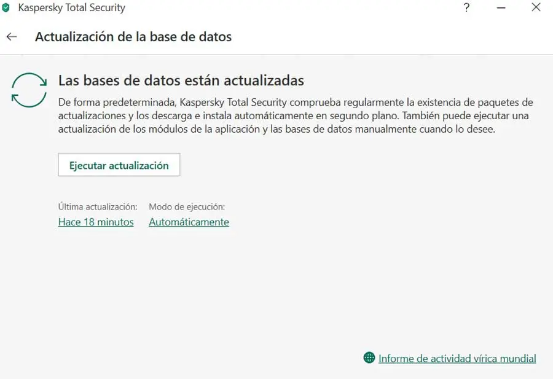Viewport: 553px width, 379px height.
Task: Click the Kaspersky Total Security title text
Action: tap(72, 8)
